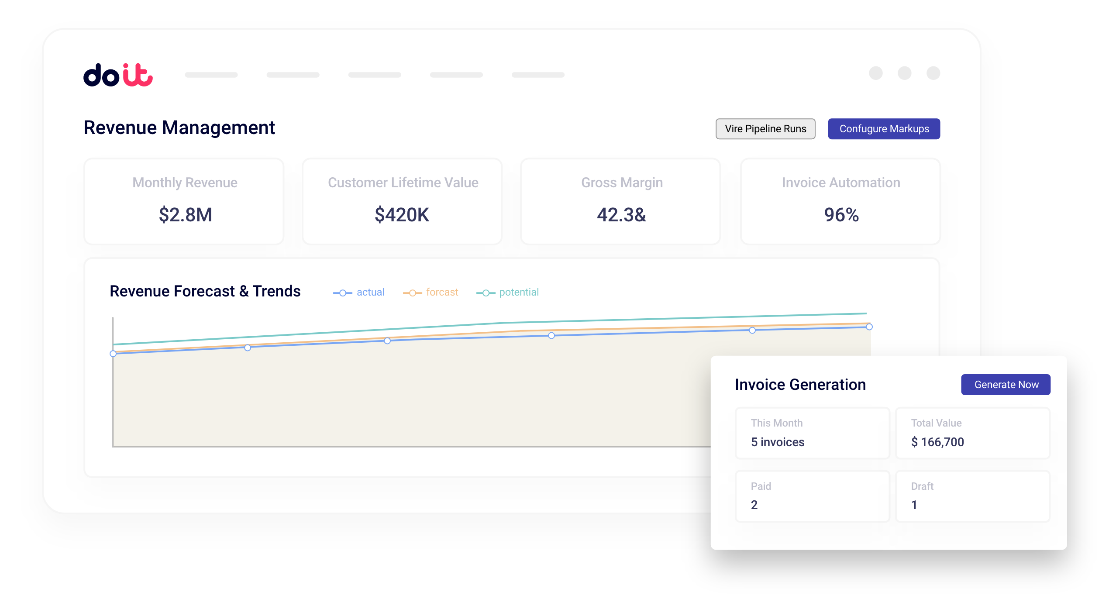Click the first circle icon in header

click(875, 73)
